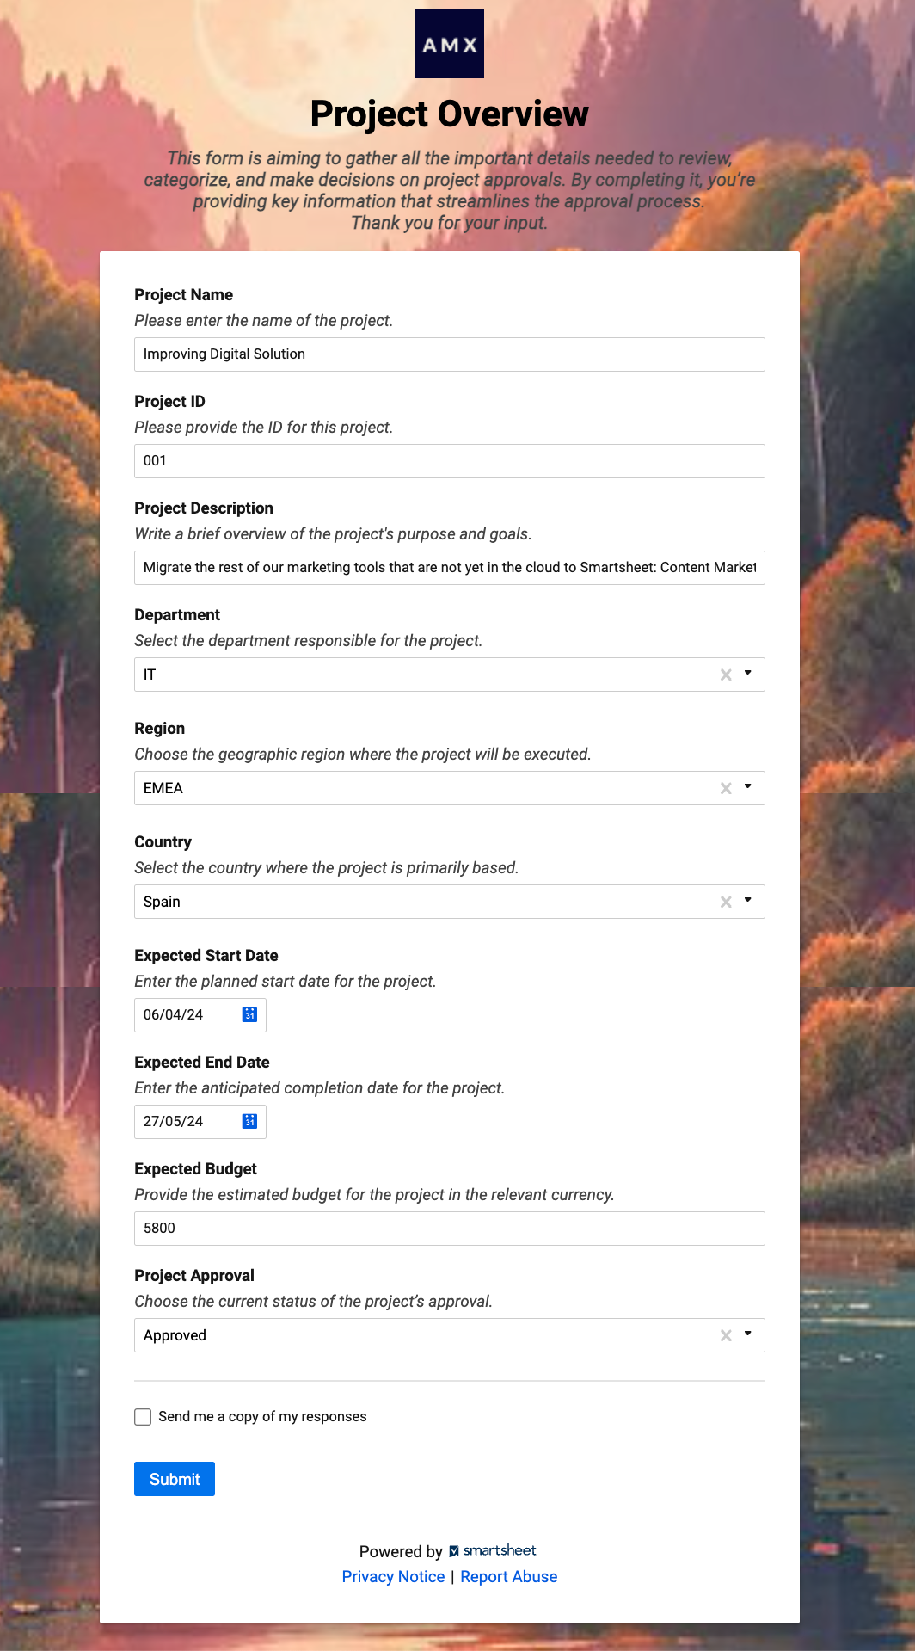This screenshot has height=1651, width=915.
Task: Open the Country dropdown list
Action: point(748,901)
